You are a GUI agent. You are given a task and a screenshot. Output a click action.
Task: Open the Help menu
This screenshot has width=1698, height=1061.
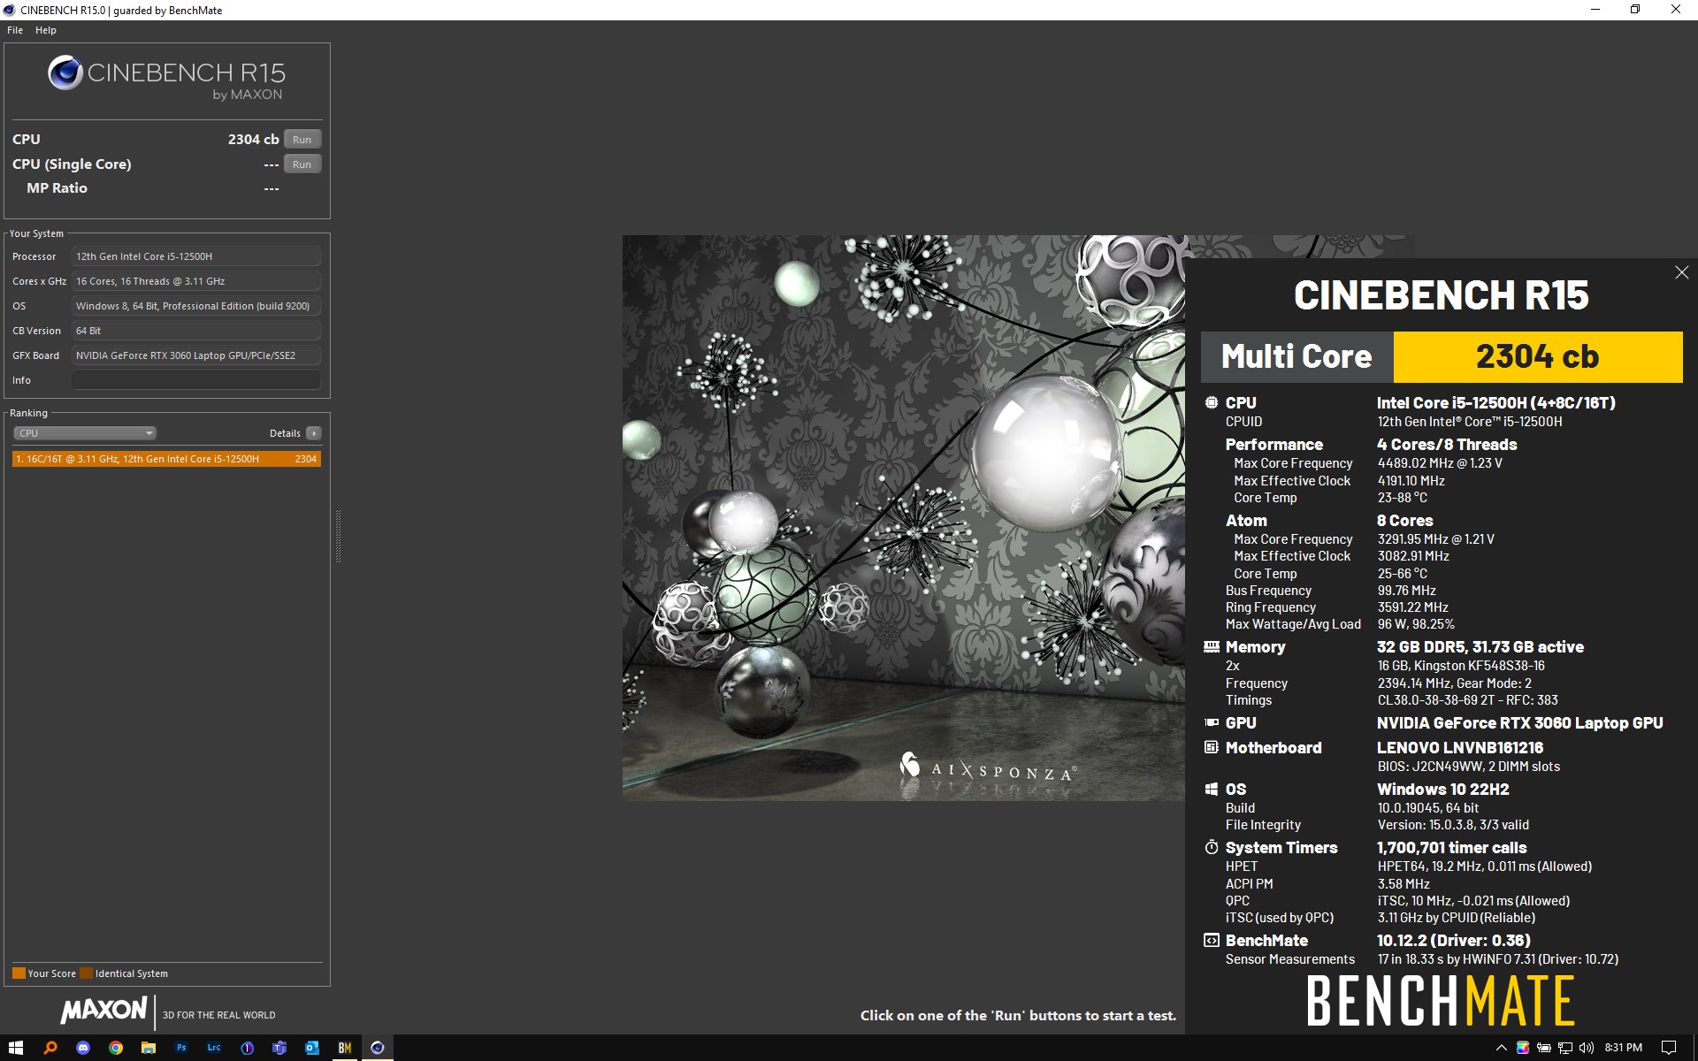pos(46,30)
